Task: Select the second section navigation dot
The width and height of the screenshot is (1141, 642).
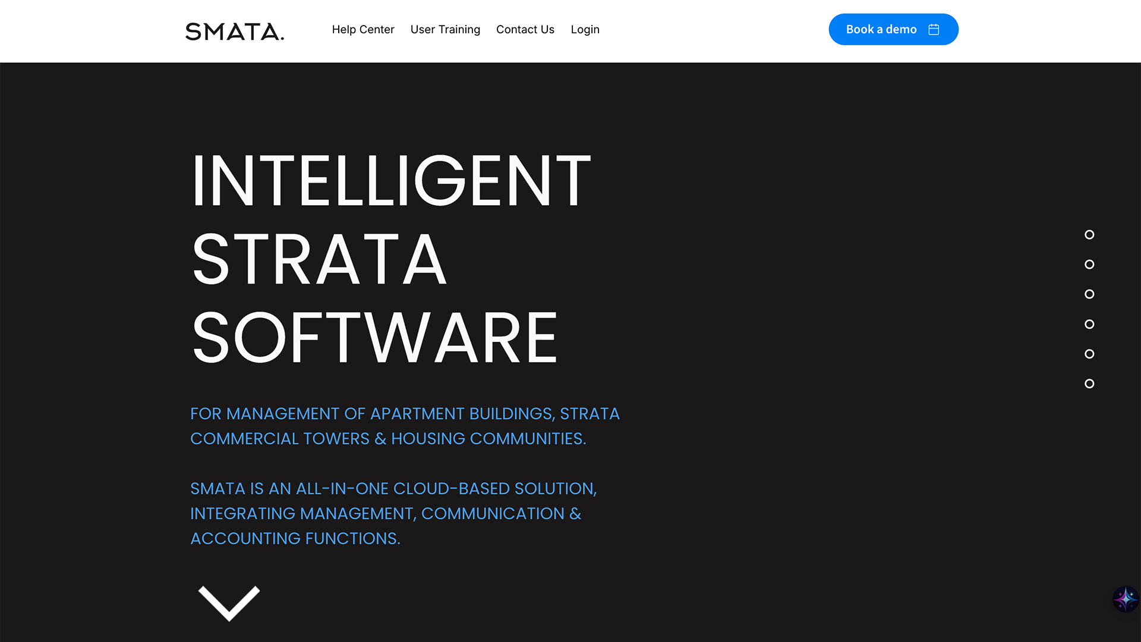Action: 1089,265
